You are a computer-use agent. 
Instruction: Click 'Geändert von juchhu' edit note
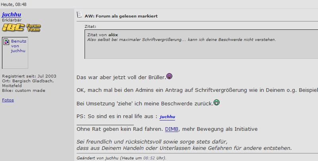click(121, 158)
